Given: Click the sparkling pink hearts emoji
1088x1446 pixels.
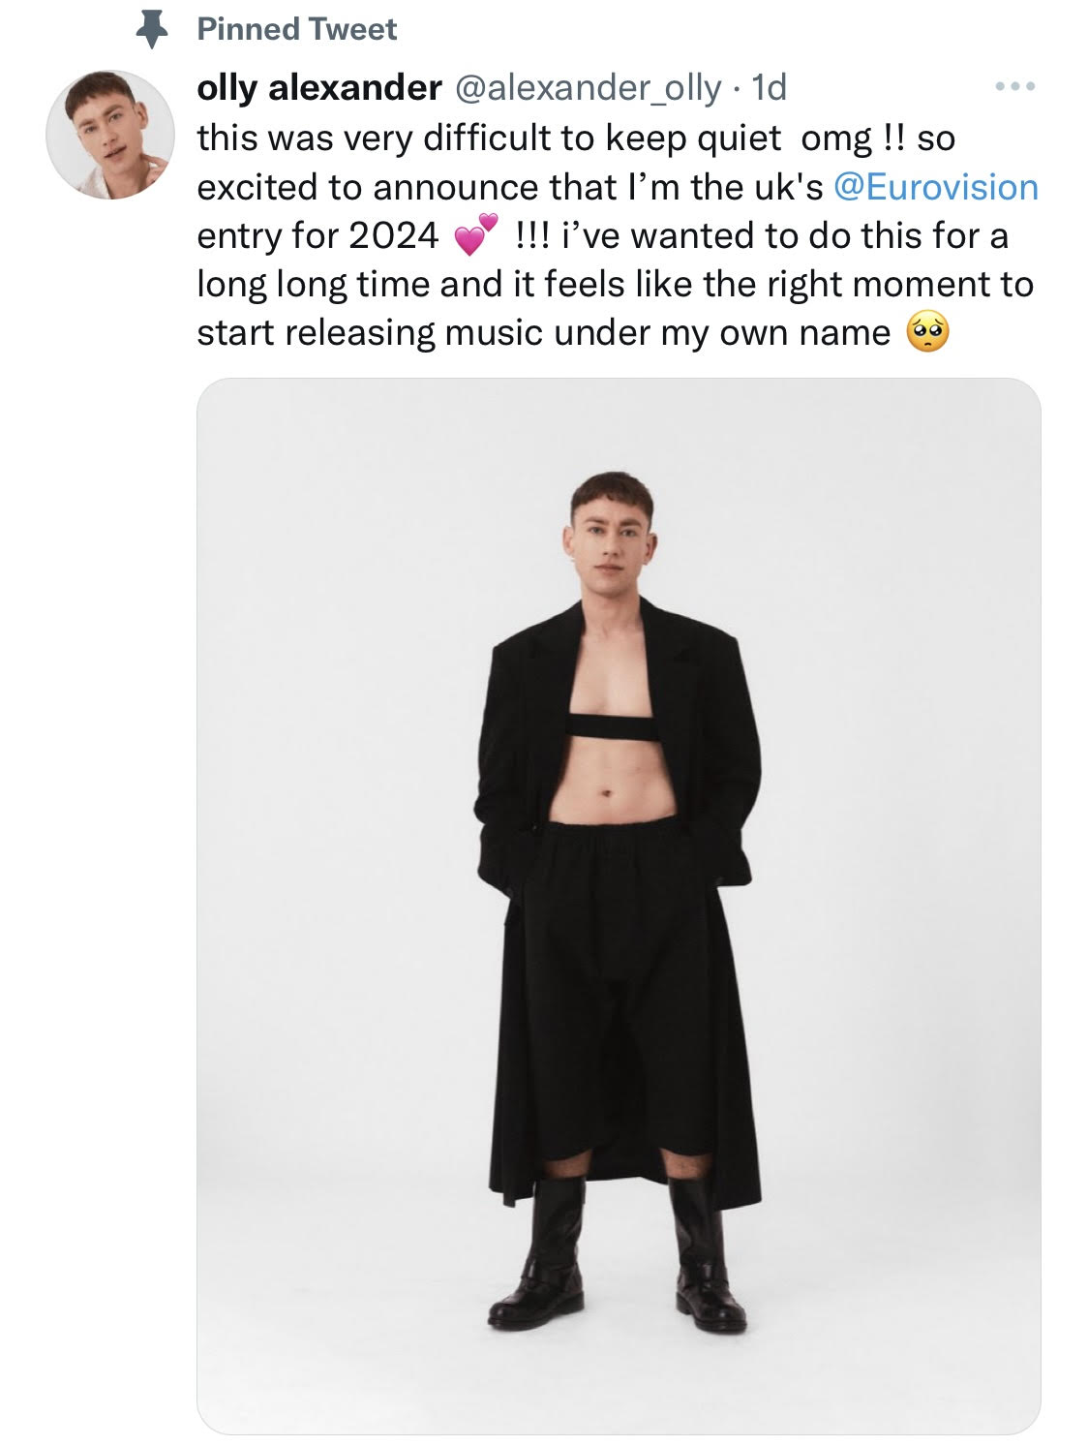Looking at the screenshot, I should (x=475, y=235).
